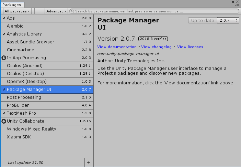Select the Windows Mixed Reality package
Screen dimensions: 241x167
coord(47,129)
